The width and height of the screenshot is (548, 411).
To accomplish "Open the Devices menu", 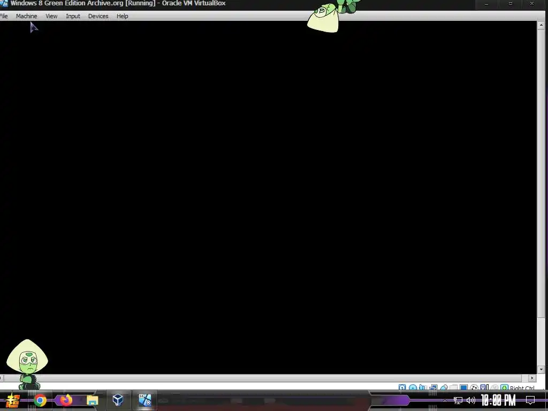I will [x=98, y=16].
